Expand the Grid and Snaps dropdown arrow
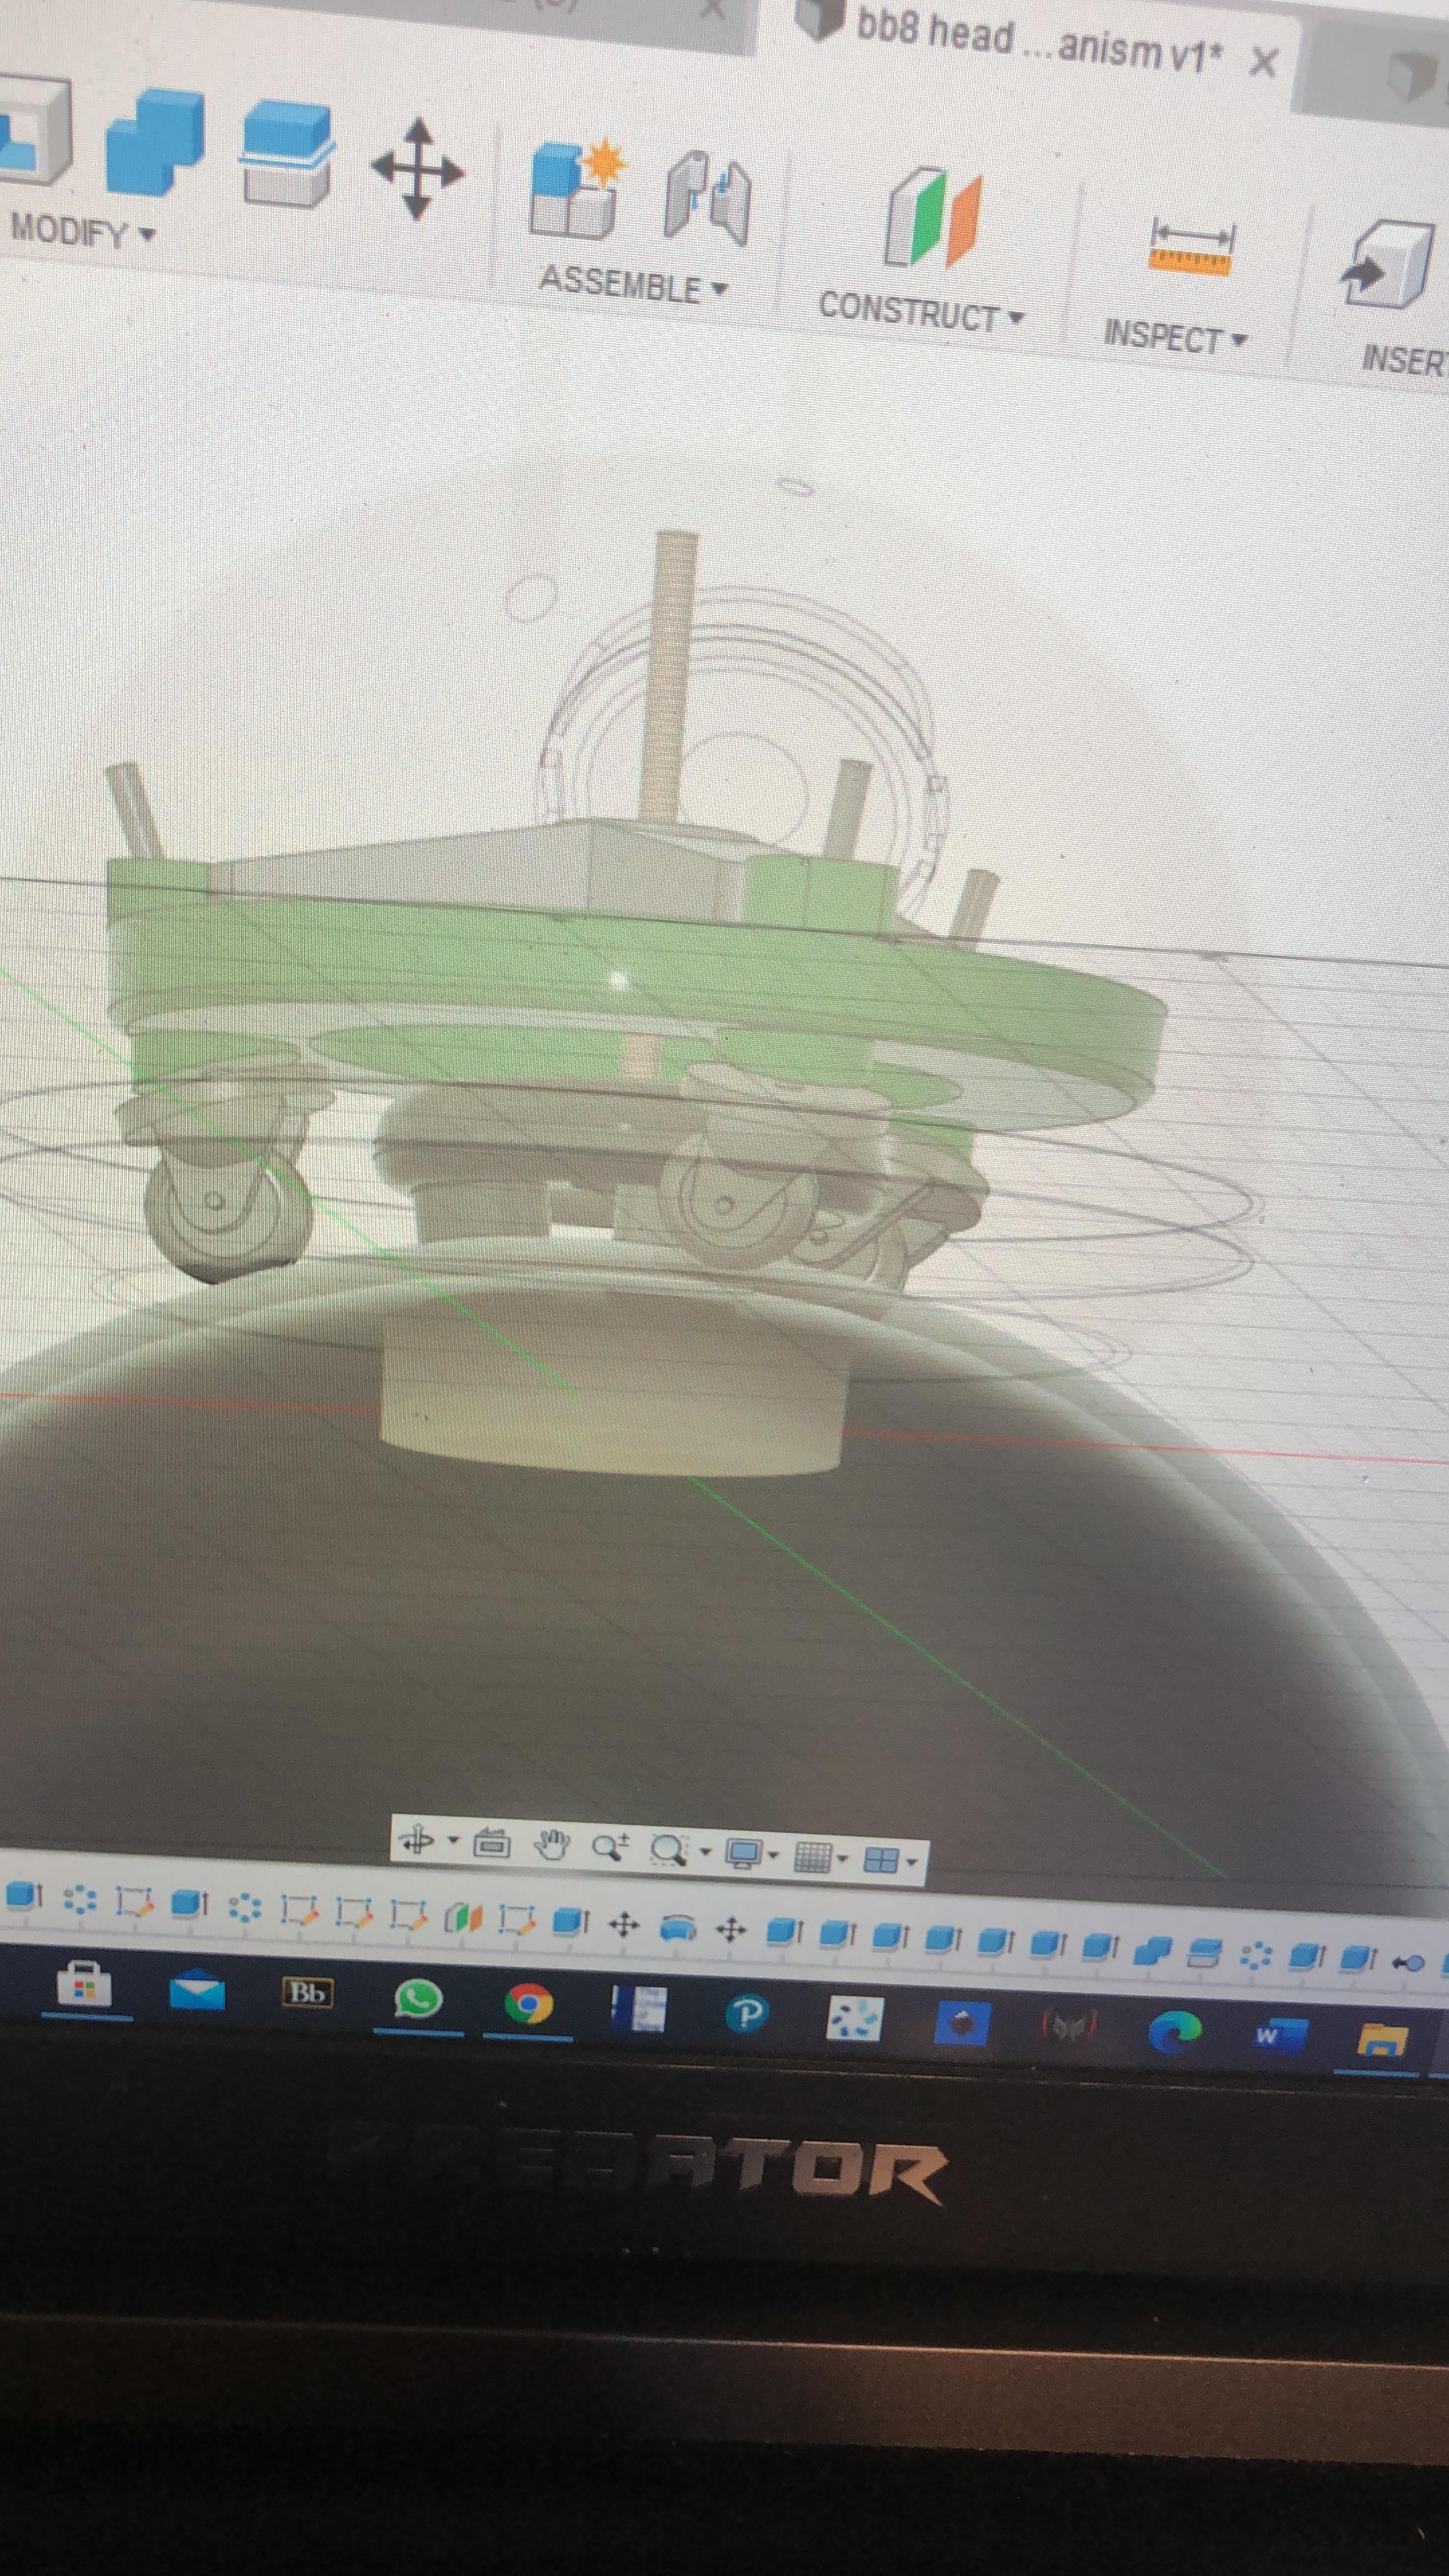 (843, 1860)
